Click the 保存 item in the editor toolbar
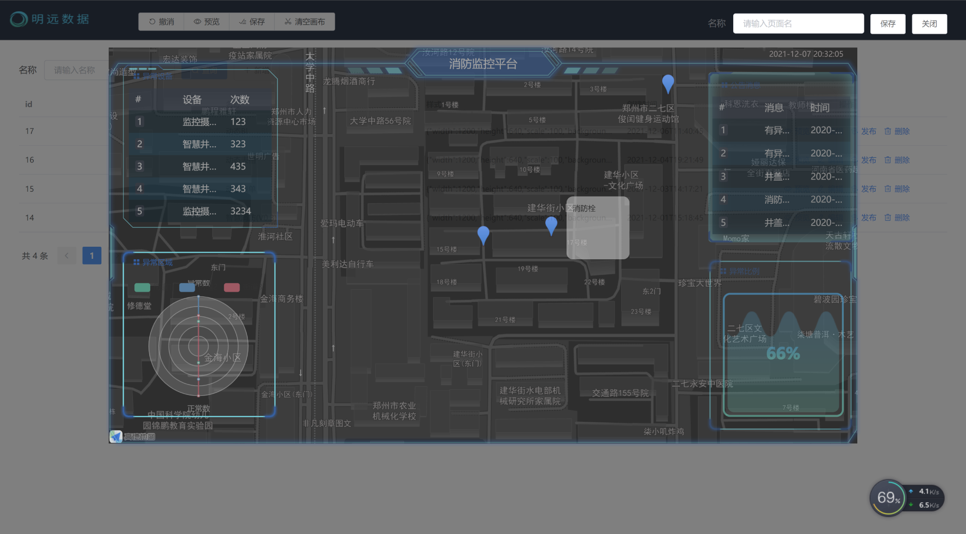 [252, 22]
